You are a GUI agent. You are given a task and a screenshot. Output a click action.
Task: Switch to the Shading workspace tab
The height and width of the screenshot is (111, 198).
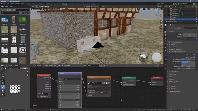[64, 4]
